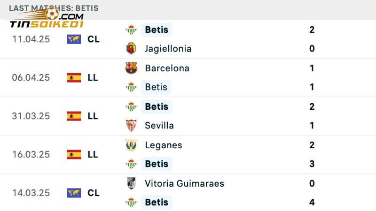This screenshot has width=376, height=211.
Task: Open the Vitoria Guimaraes team link
Action: [184, 183]
